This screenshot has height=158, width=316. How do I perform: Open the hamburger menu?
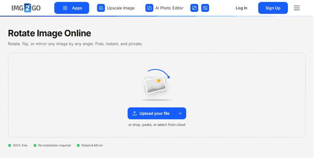point(297,8)
